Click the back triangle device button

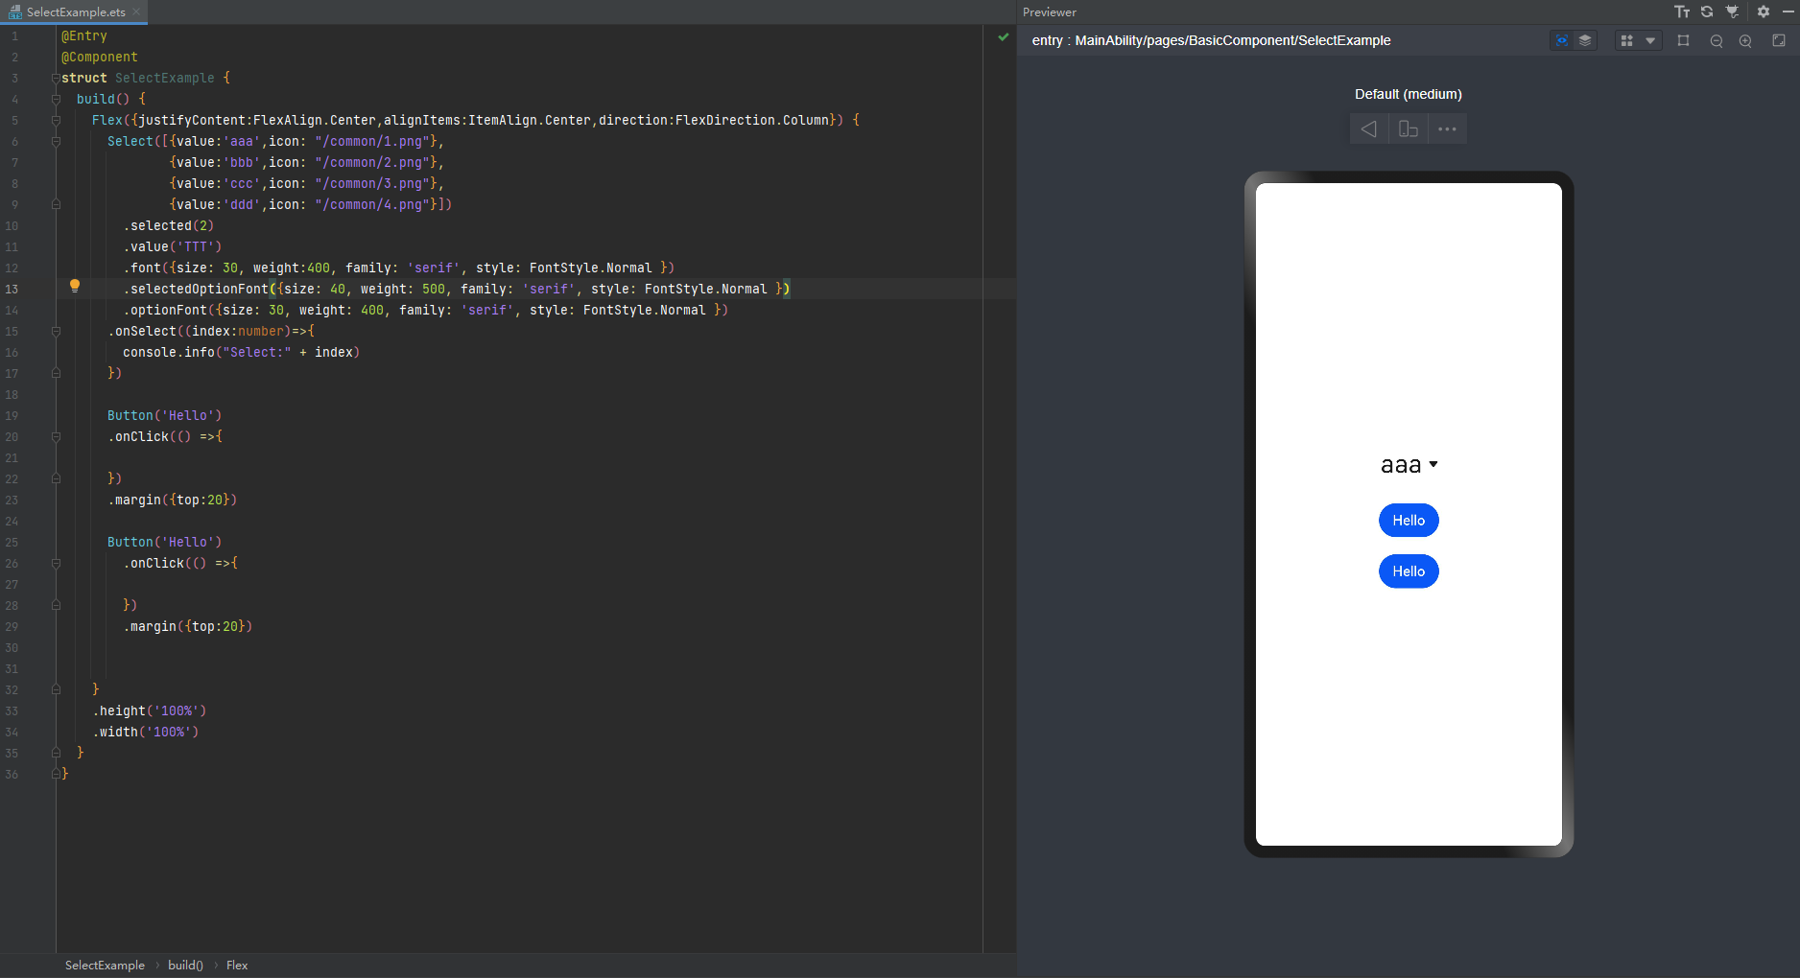pyautogui.click(x=1369, y=128)
